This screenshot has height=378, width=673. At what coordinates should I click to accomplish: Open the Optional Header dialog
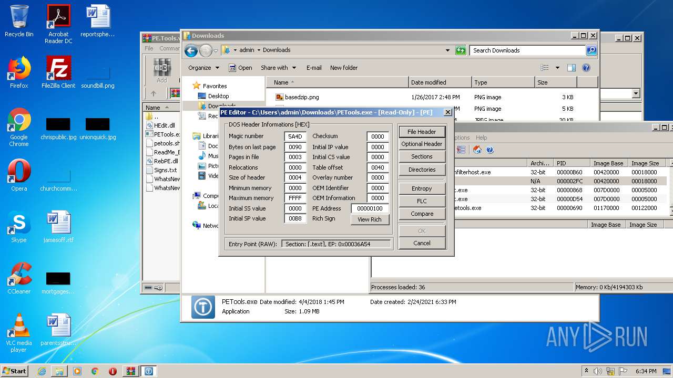(x=422, y=144)
